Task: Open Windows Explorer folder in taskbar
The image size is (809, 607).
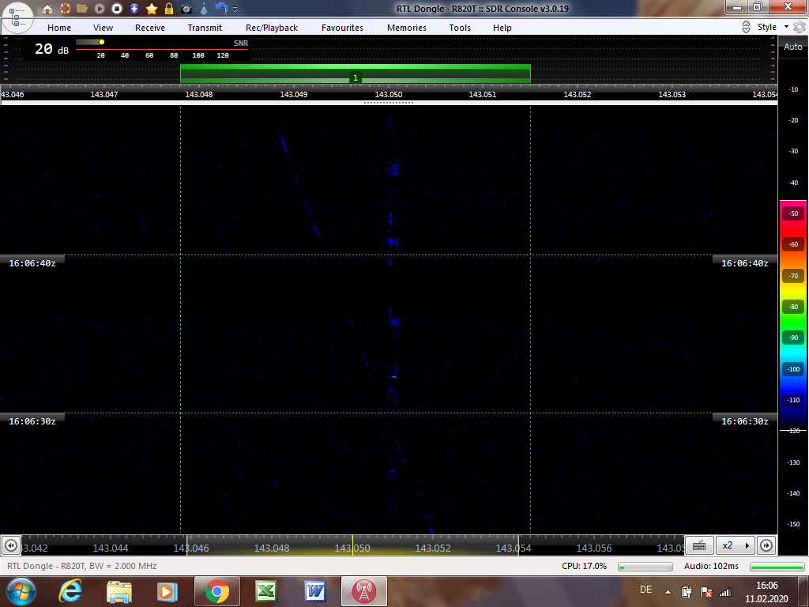Action: [x=119, y=591]
